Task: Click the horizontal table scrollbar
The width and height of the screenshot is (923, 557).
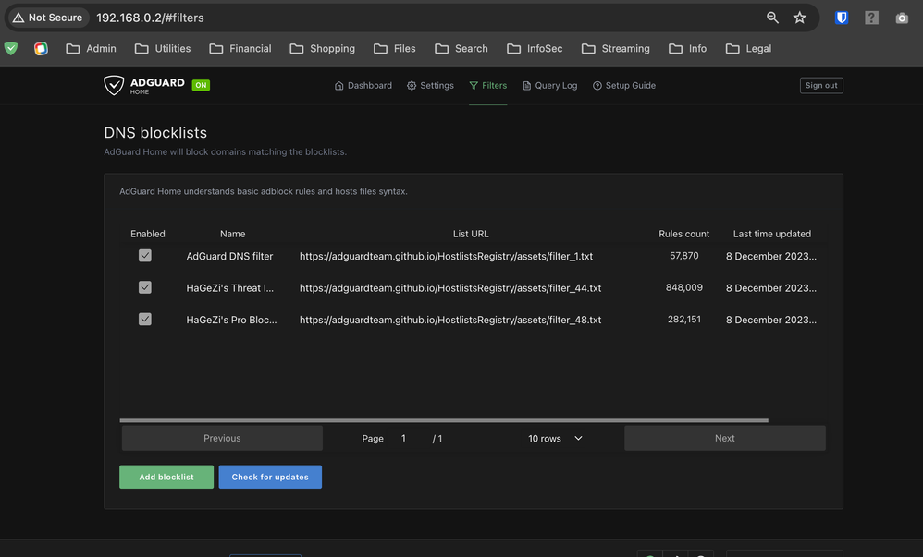Action: click(444, 420)
